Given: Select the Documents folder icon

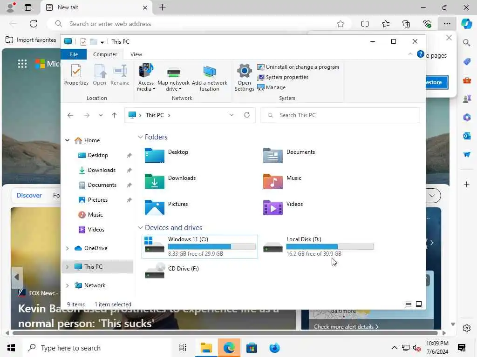Looking at the screenshot, I should (273, 155).
